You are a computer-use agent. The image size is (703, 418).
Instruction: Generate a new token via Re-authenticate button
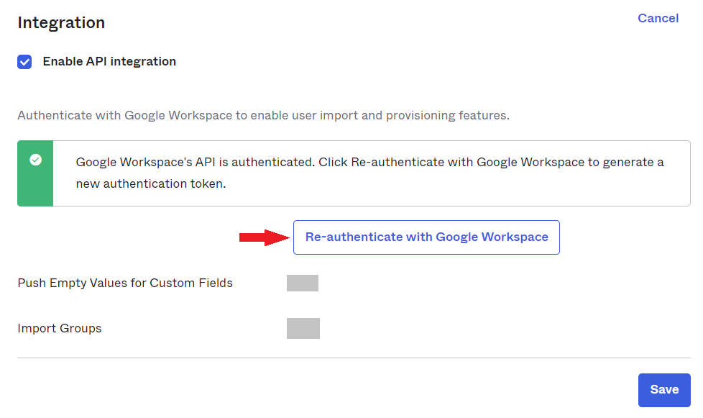point(426,237)
